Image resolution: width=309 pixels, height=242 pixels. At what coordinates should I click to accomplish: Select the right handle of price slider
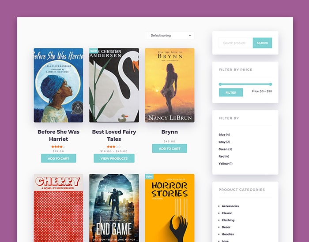tap(271, 84)
